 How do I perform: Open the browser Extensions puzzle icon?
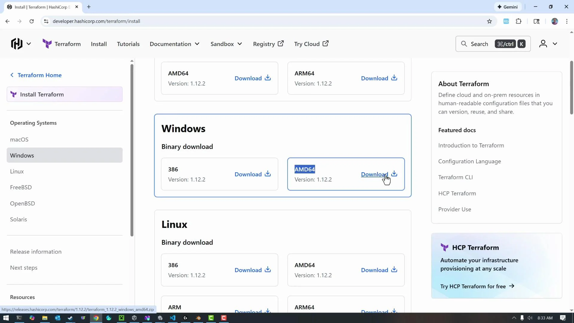pos(519,21)
